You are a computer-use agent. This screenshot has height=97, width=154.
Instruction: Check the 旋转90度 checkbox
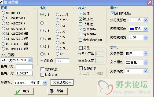[x=42, y=69]
